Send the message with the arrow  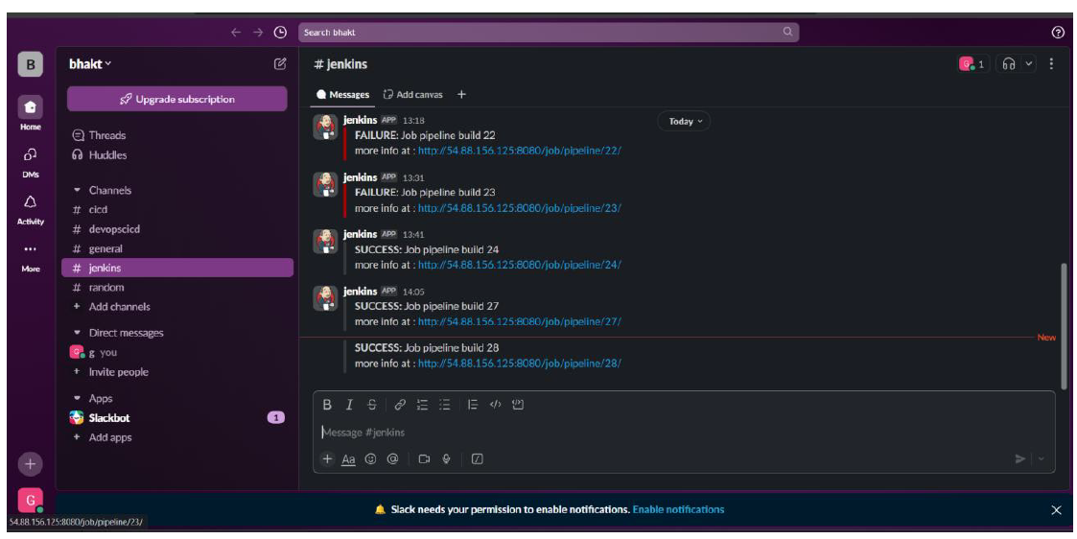1020,458
